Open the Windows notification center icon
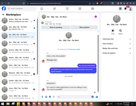Screen dimensions: 136x106 click(132, 104)
